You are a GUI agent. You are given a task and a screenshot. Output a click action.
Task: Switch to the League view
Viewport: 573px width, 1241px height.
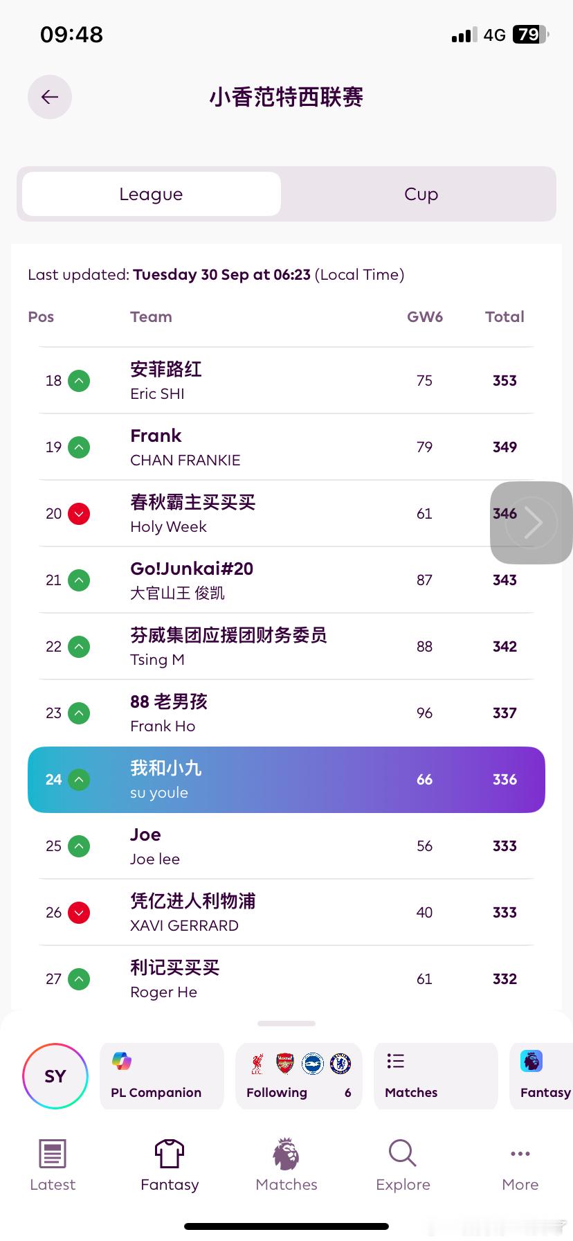[x=152, y=194]
